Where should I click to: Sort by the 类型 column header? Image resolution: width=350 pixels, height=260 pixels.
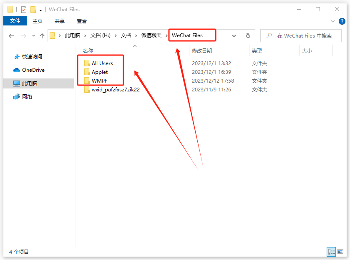257,50
